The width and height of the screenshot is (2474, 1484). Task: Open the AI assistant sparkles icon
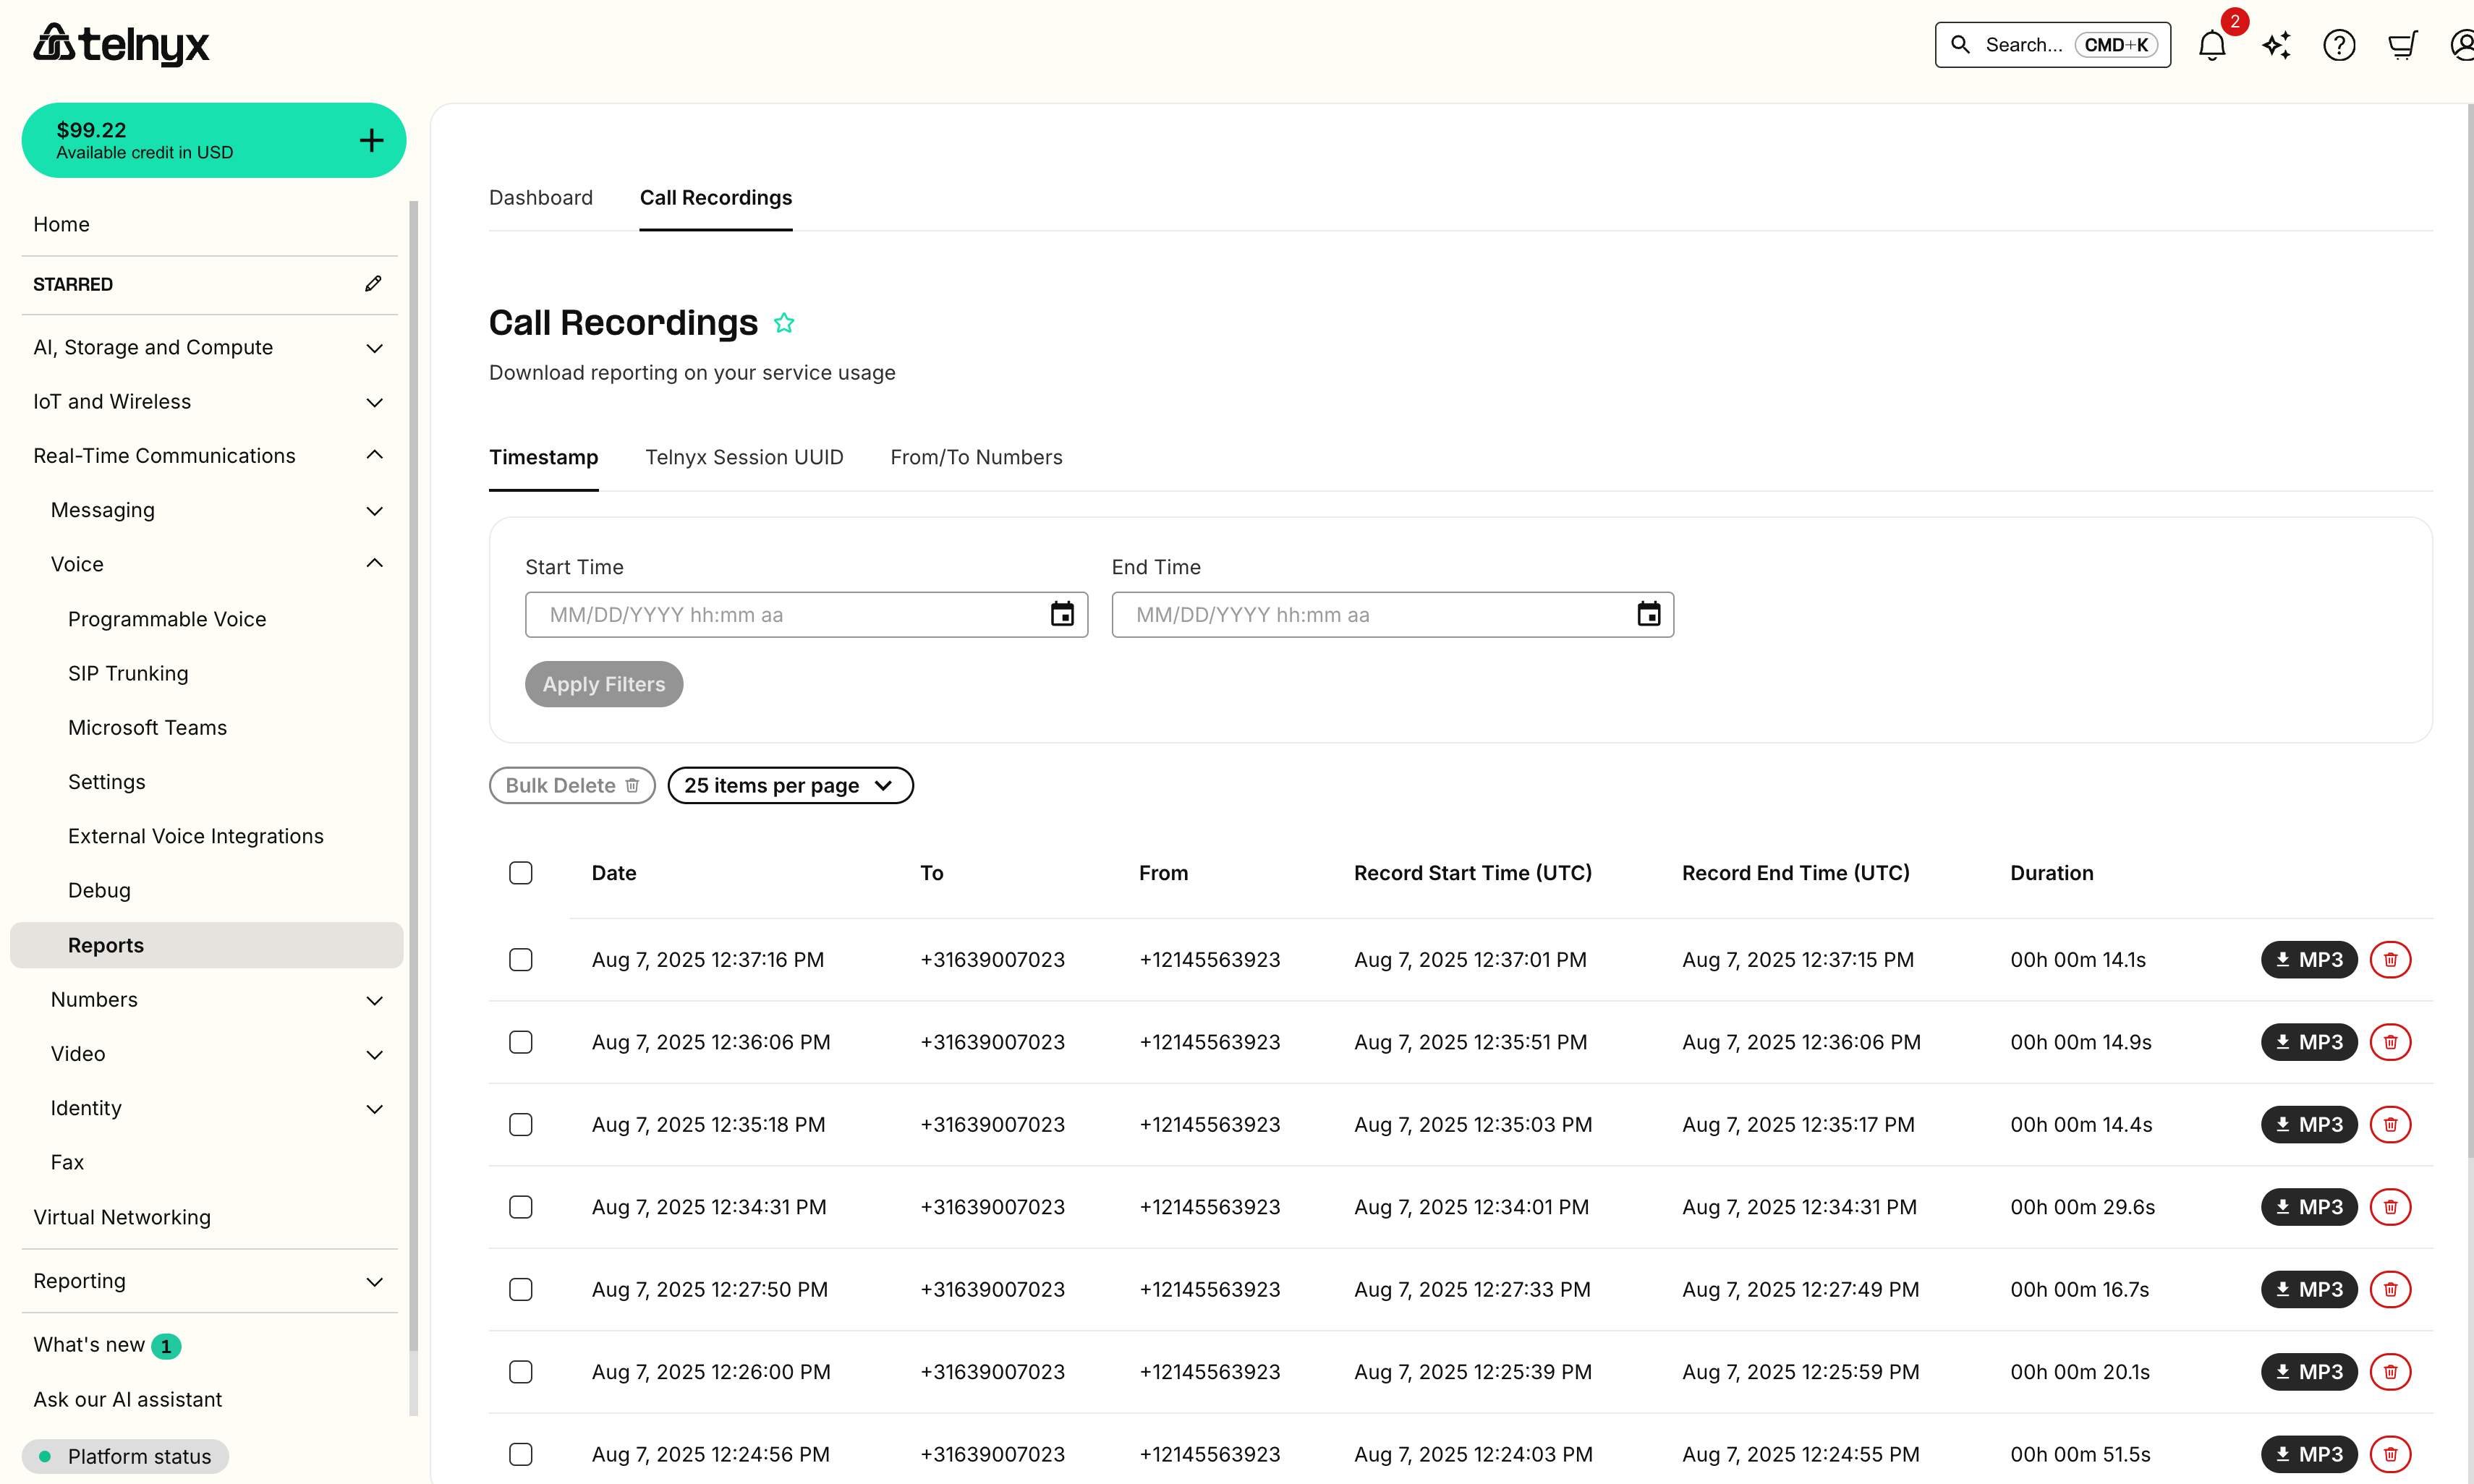pyautogui.click(x=2276, y=45)
